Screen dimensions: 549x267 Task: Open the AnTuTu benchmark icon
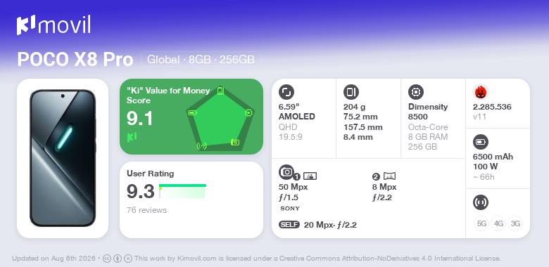click(481, 92)
